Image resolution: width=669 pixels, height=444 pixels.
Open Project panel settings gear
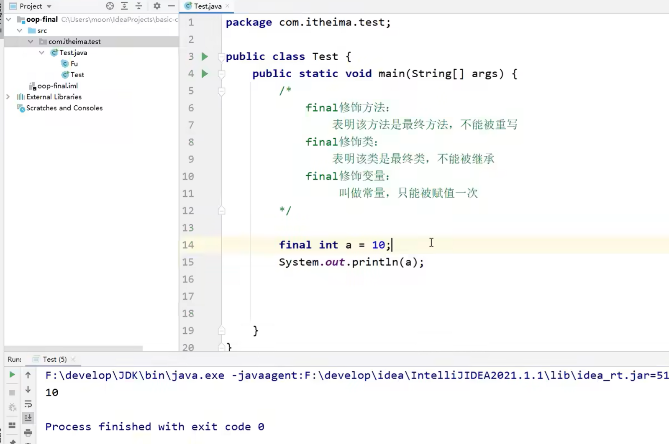point(157,6)
